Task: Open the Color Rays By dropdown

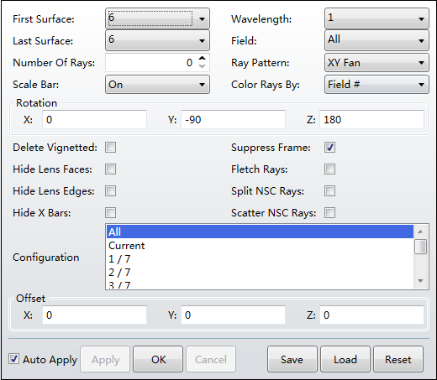Action: [x=376, y=85]
